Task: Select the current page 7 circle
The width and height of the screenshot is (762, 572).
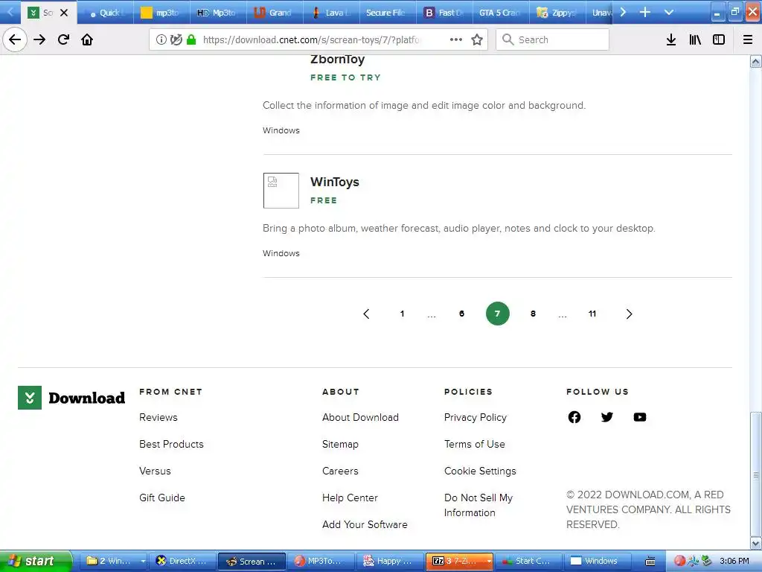Action: tap(498, 314)
